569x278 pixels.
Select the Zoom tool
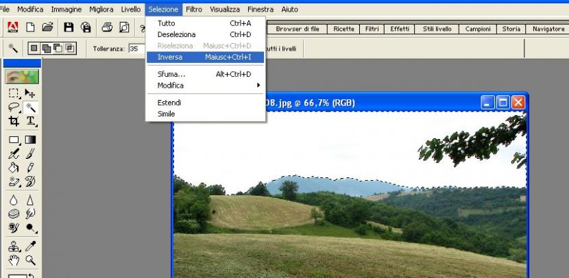pyautogui.click(x=30, y=260)
